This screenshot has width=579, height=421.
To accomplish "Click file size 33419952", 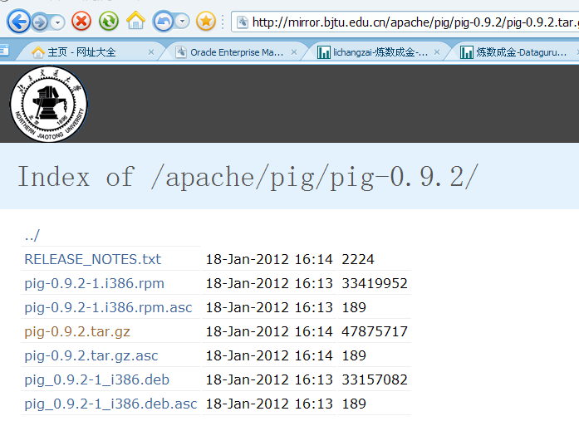I will point(375,283).
